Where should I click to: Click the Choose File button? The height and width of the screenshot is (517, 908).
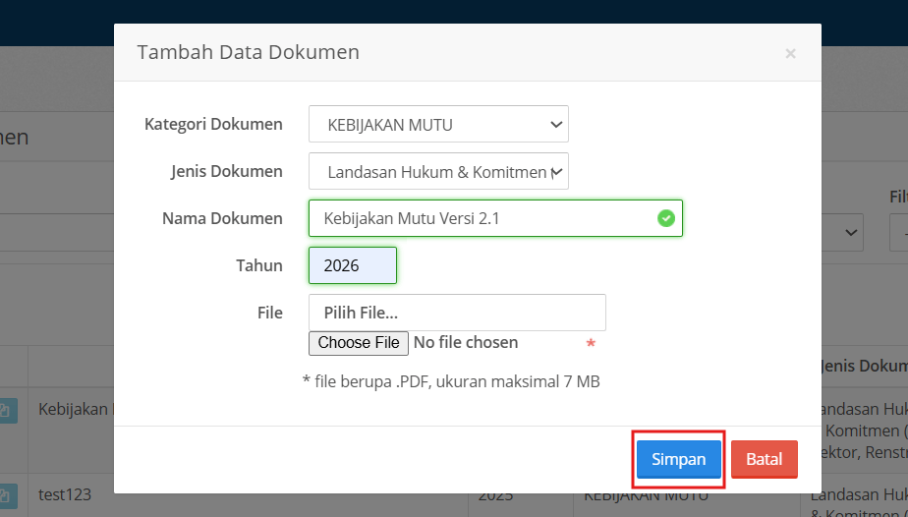tap(359, 343)
